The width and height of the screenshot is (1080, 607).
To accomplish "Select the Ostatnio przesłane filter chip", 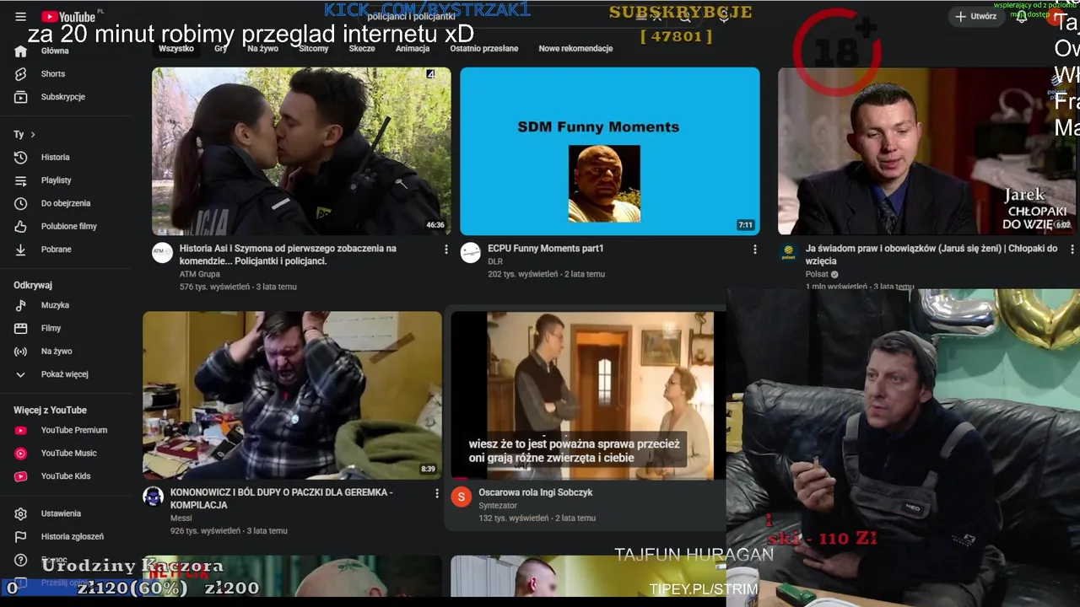I will click(x=484, y=49).
